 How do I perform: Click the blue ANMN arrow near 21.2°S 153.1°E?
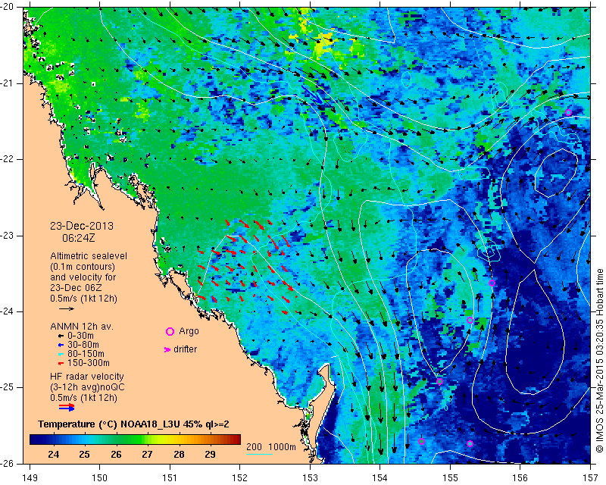click(x=314, y=95)
